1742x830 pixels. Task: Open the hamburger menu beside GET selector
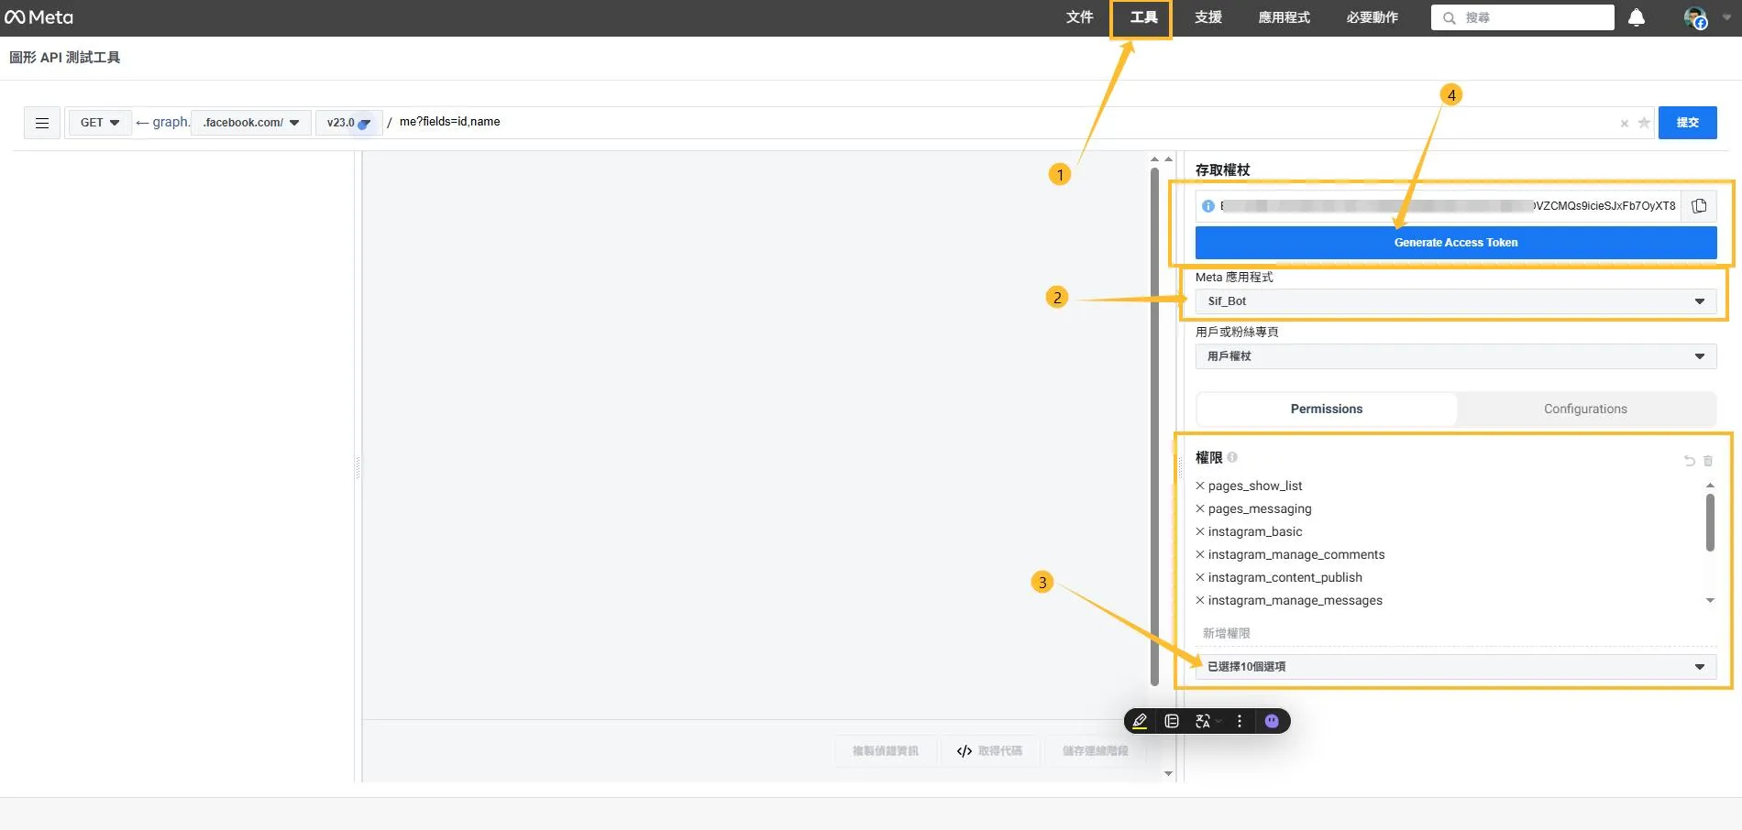click(x=41, y=122)
